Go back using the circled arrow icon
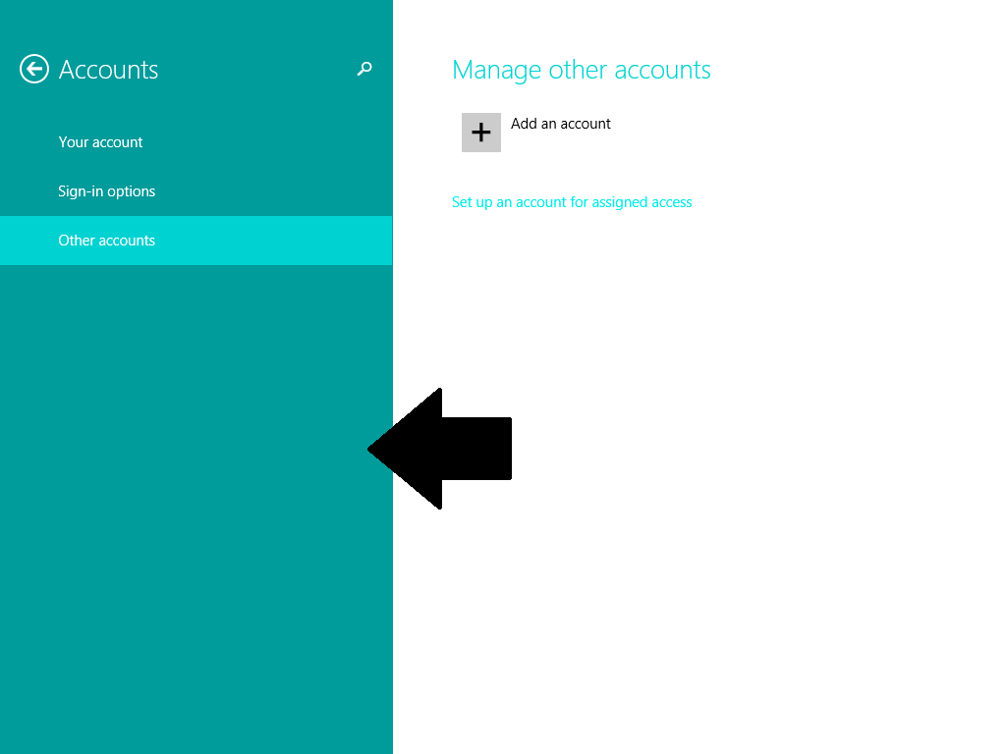Image resolution: width=1006 pixels, height=754 pixels. [34, 69]
